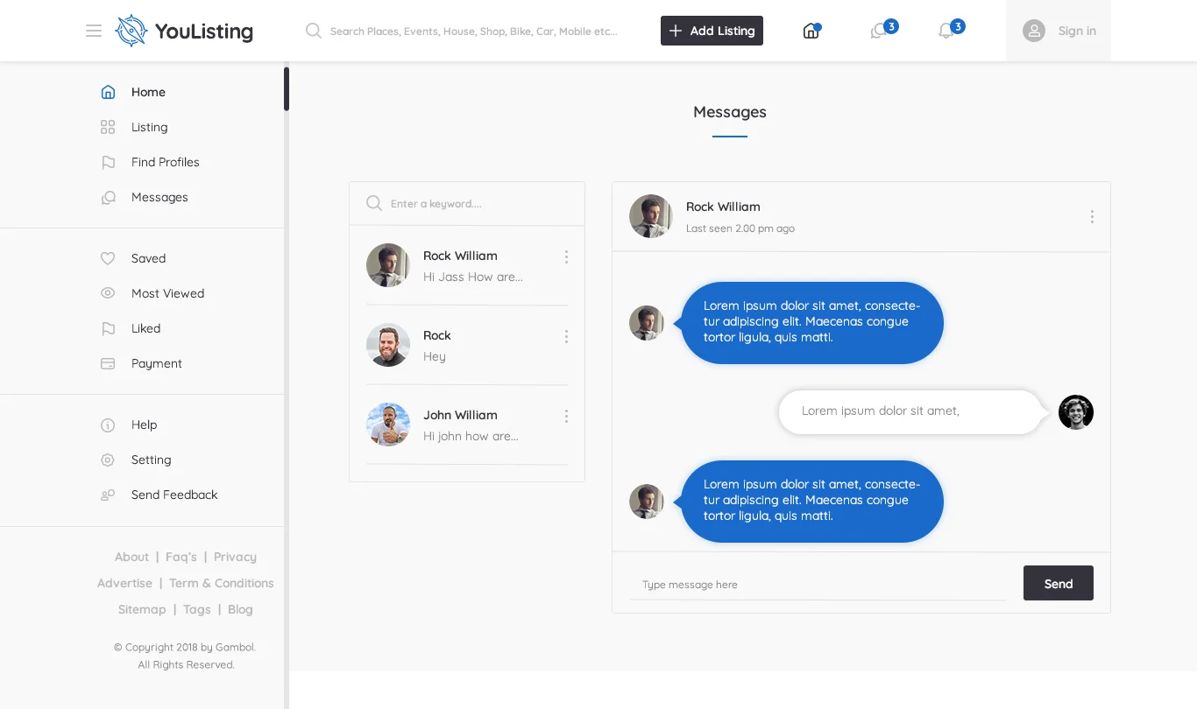Open three-dot menu for Rock conversation

(x=566, y=336)
